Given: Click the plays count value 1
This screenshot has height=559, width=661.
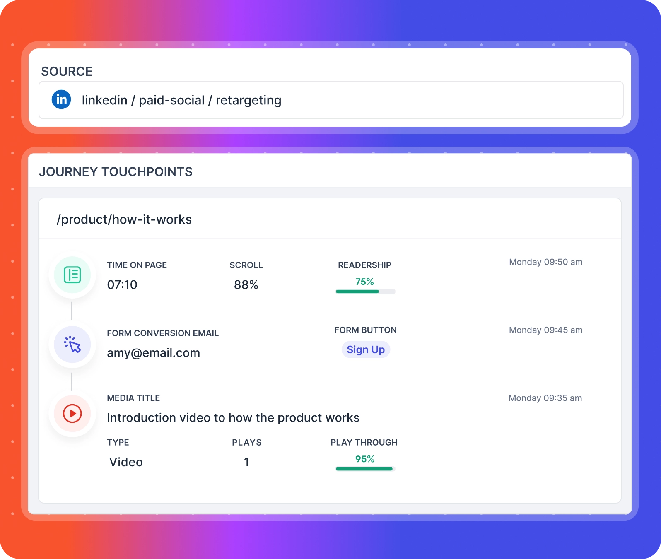Looking at the screenshot, I should [246, 462].
